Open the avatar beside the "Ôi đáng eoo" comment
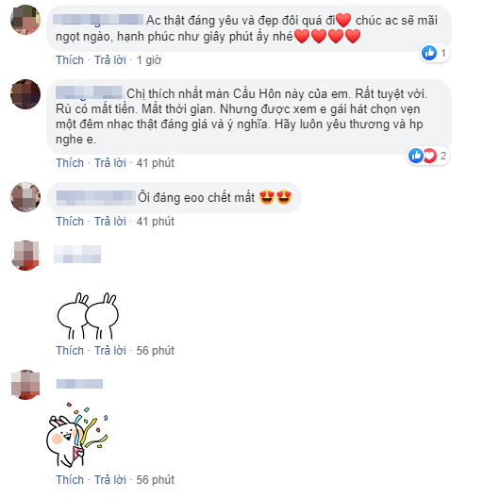The image size is (483, 498). tap(25, 197)
